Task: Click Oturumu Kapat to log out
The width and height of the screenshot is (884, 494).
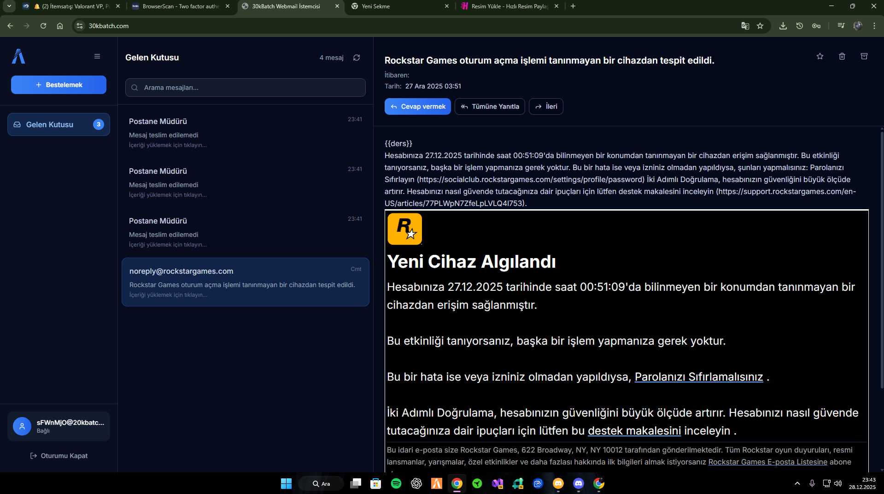Action: [x=59, y=456]
